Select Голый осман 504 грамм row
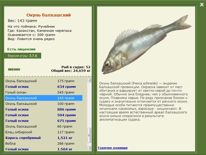The width and height of the screenshot is (206, 155). coord(44,115)
